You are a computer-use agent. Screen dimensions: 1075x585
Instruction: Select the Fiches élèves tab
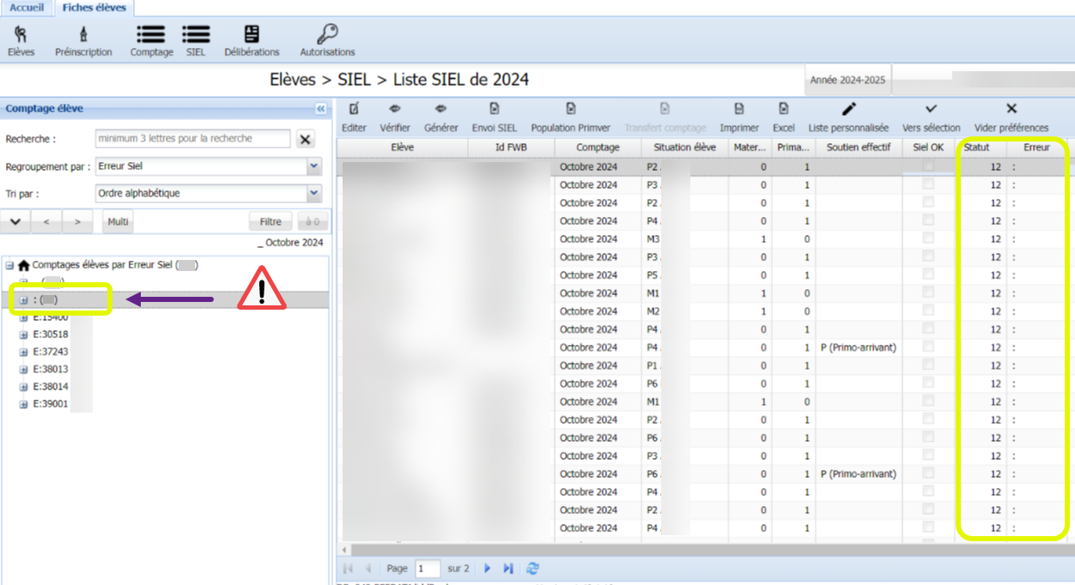(94, 8)
